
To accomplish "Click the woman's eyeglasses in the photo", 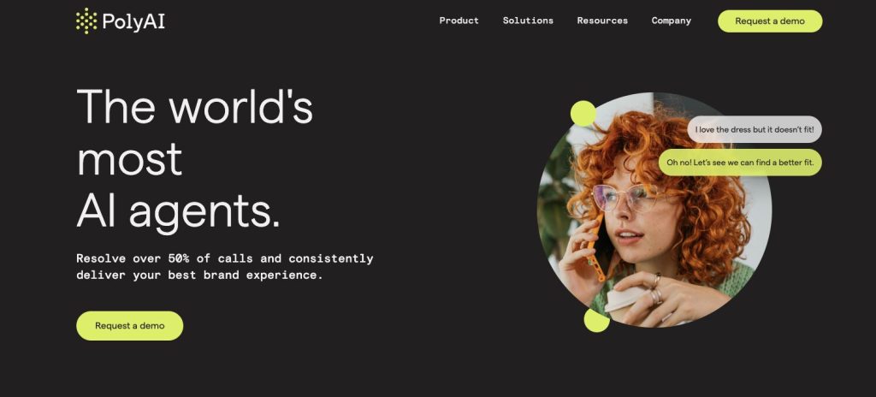I will (629, 198).
